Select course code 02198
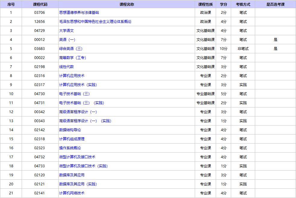Viewport: 296px width, 198px height. (x=40, y=67)
